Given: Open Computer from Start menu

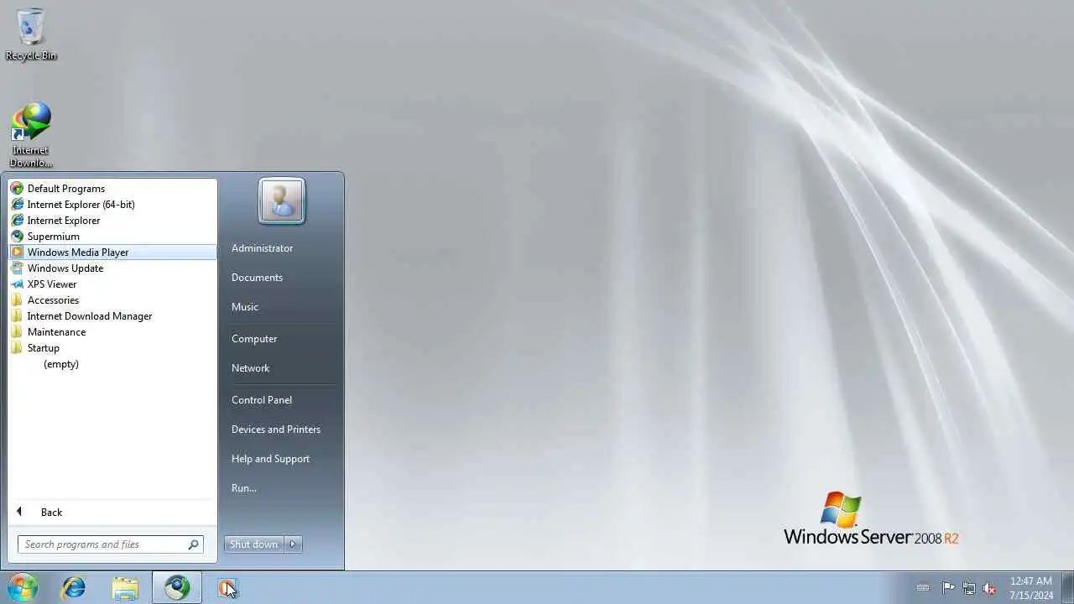Looking at the screenshot, I should tap(254, 339).
